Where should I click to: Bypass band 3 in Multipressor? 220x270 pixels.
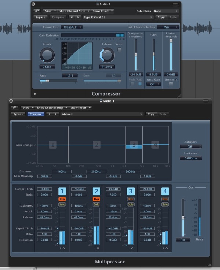click(x=131, y=199)
